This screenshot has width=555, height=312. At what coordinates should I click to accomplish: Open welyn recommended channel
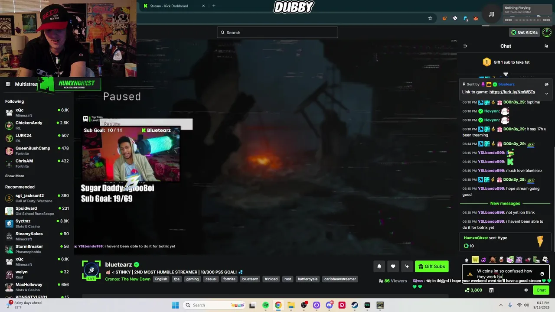pos(37,274)
